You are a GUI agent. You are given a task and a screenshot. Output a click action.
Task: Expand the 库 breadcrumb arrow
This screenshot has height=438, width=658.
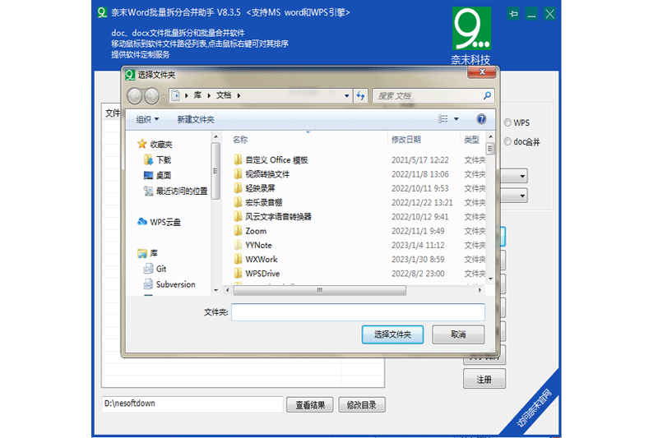tap(209, 95)
